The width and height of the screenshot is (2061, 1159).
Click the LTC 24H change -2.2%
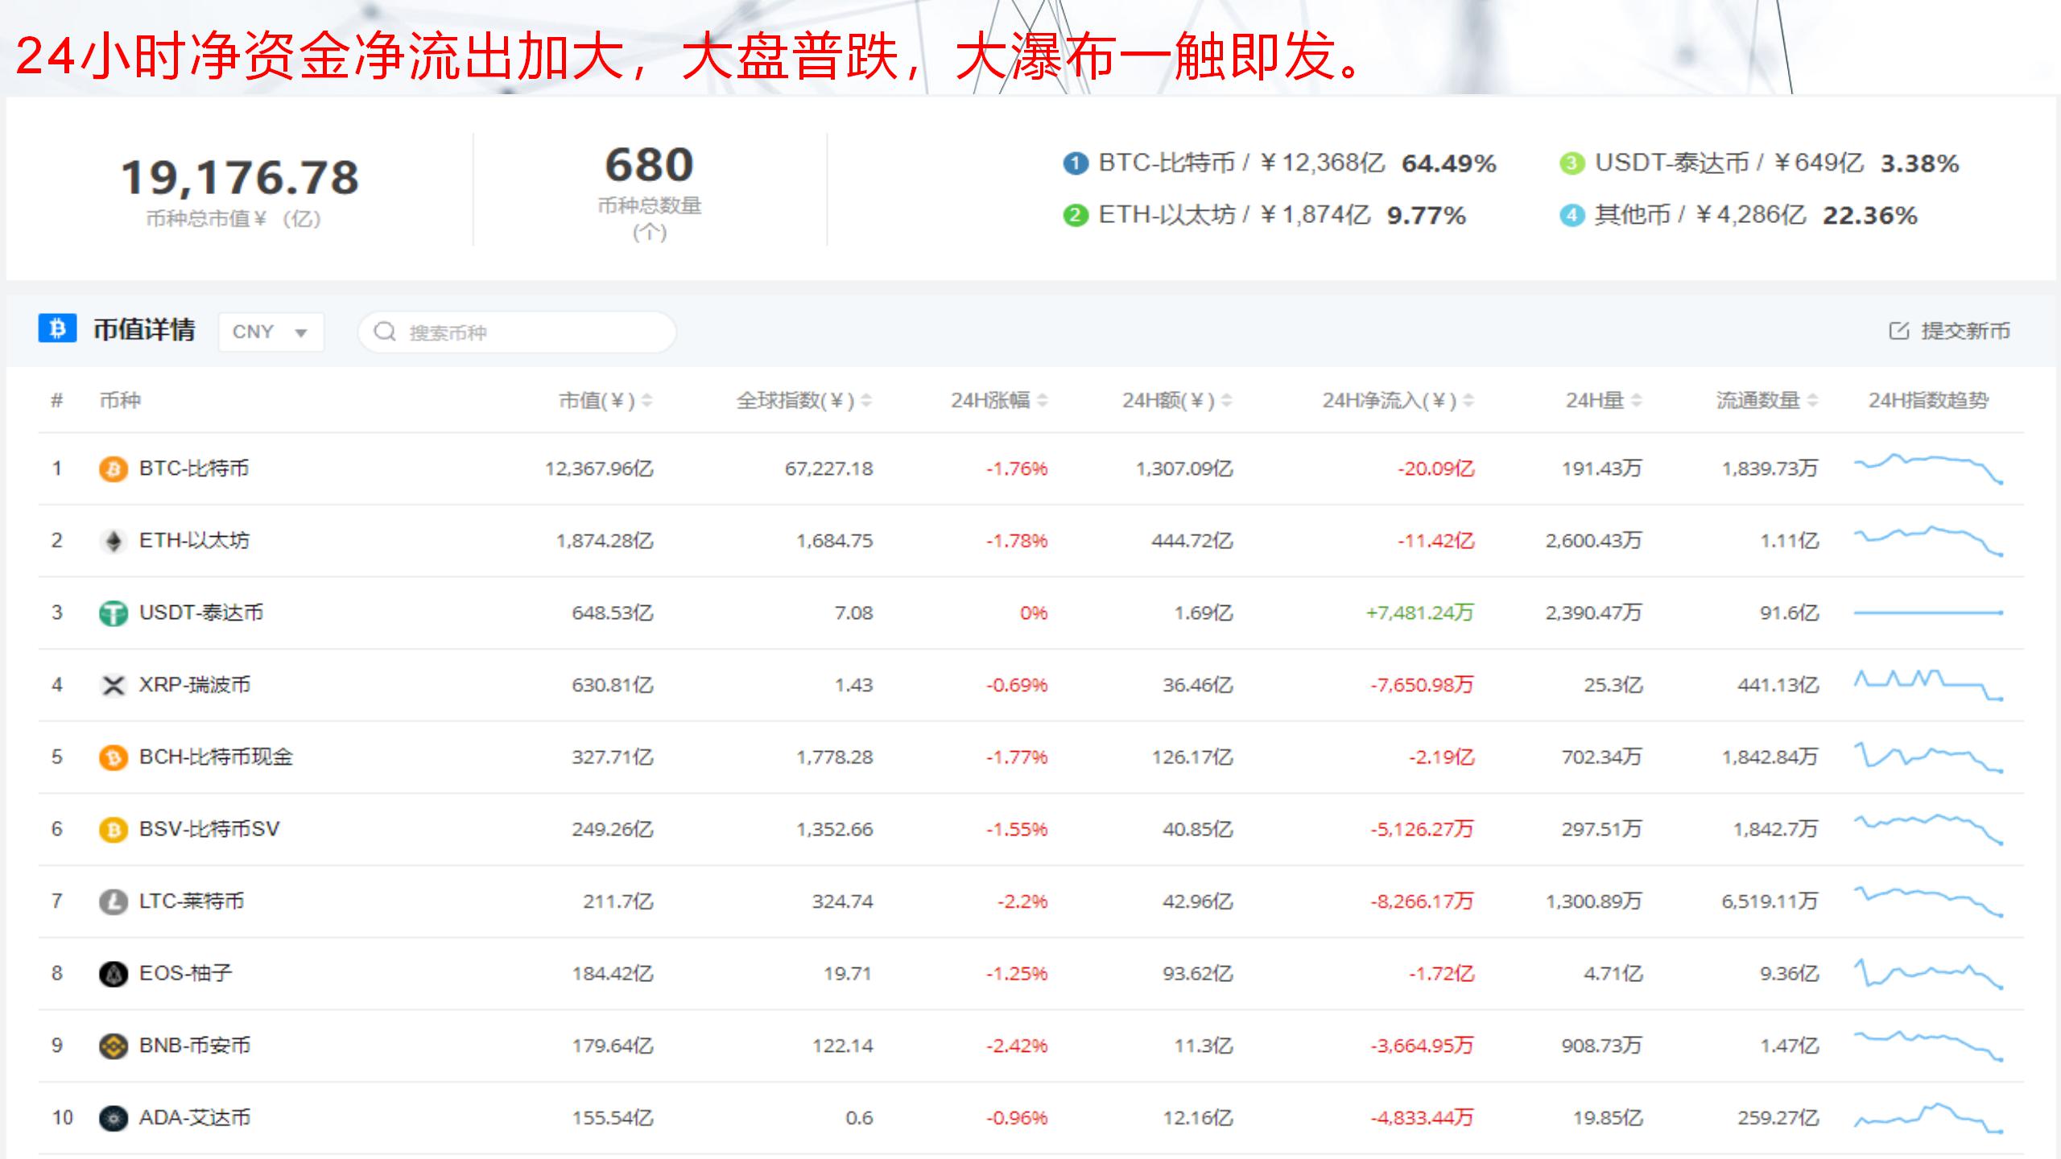click(1022, 901)
